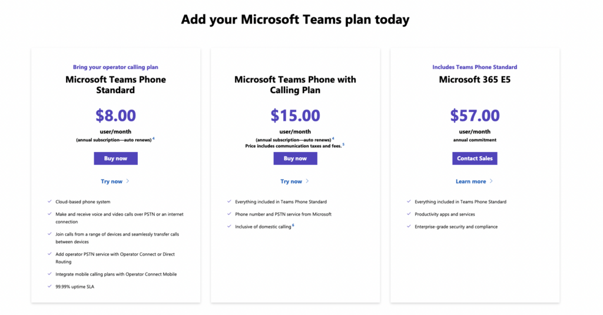Open footnote 6 after Inclusive of domestic calling
Image resolution: width=603 pixels, height=315 pixels.
[x=293, y=225]
